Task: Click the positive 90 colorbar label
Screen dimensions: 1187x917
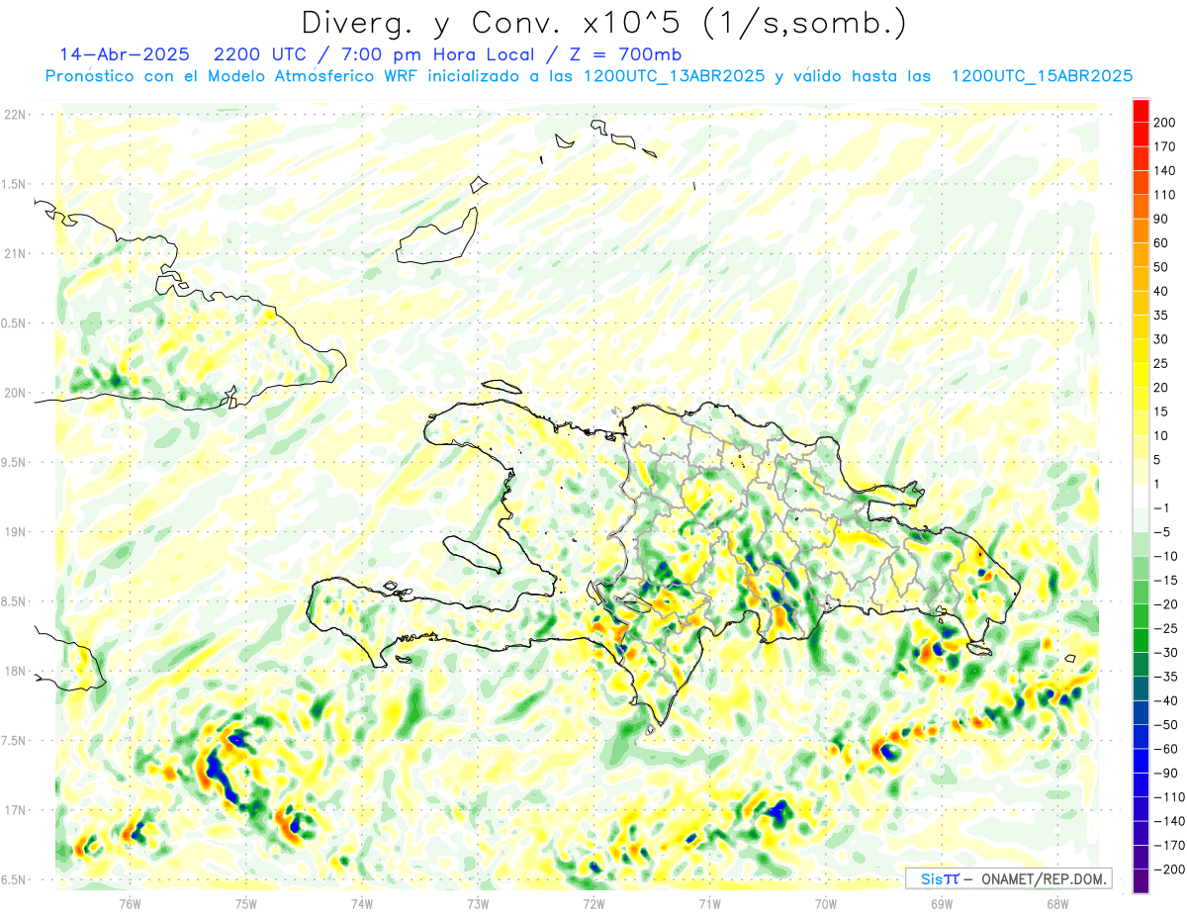Action: click(1162, 220)
